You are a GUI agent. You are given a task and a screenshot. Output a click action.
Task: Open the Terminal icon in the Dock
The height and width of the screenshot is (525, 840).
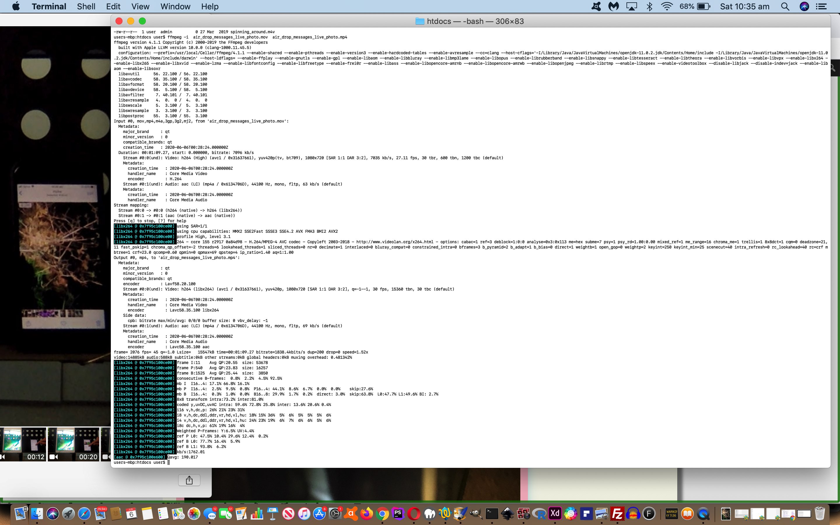point(492,514)
